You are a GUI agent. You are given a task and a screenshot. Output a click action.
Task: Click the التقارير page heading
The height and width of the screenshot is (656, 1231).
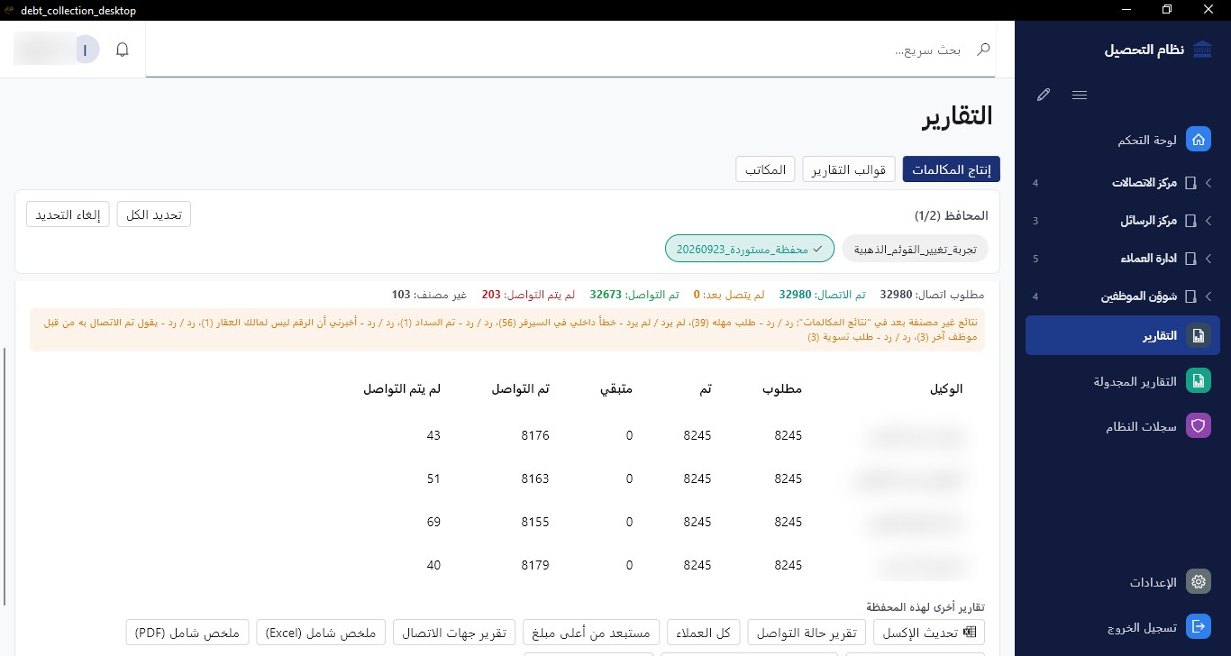(x=957, y=116)
